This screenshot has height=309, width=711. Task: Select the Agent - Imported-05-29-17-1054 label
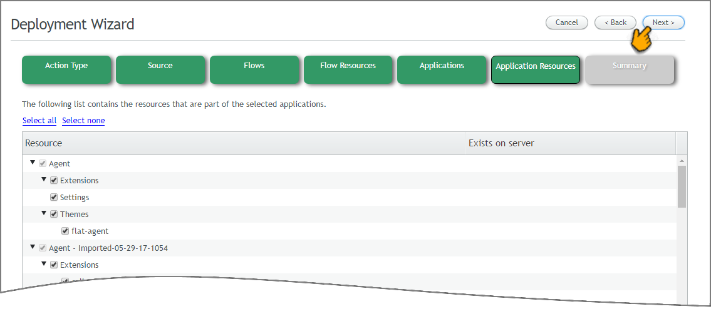tap(108, 248)
